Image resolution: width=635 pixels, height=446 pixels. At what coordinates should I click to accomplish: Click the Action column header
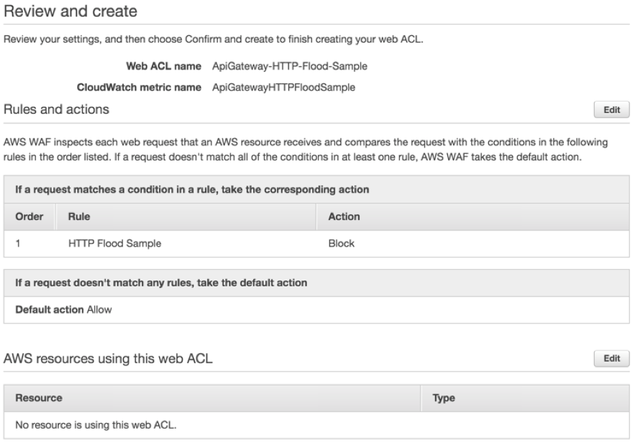click(344, 216)
